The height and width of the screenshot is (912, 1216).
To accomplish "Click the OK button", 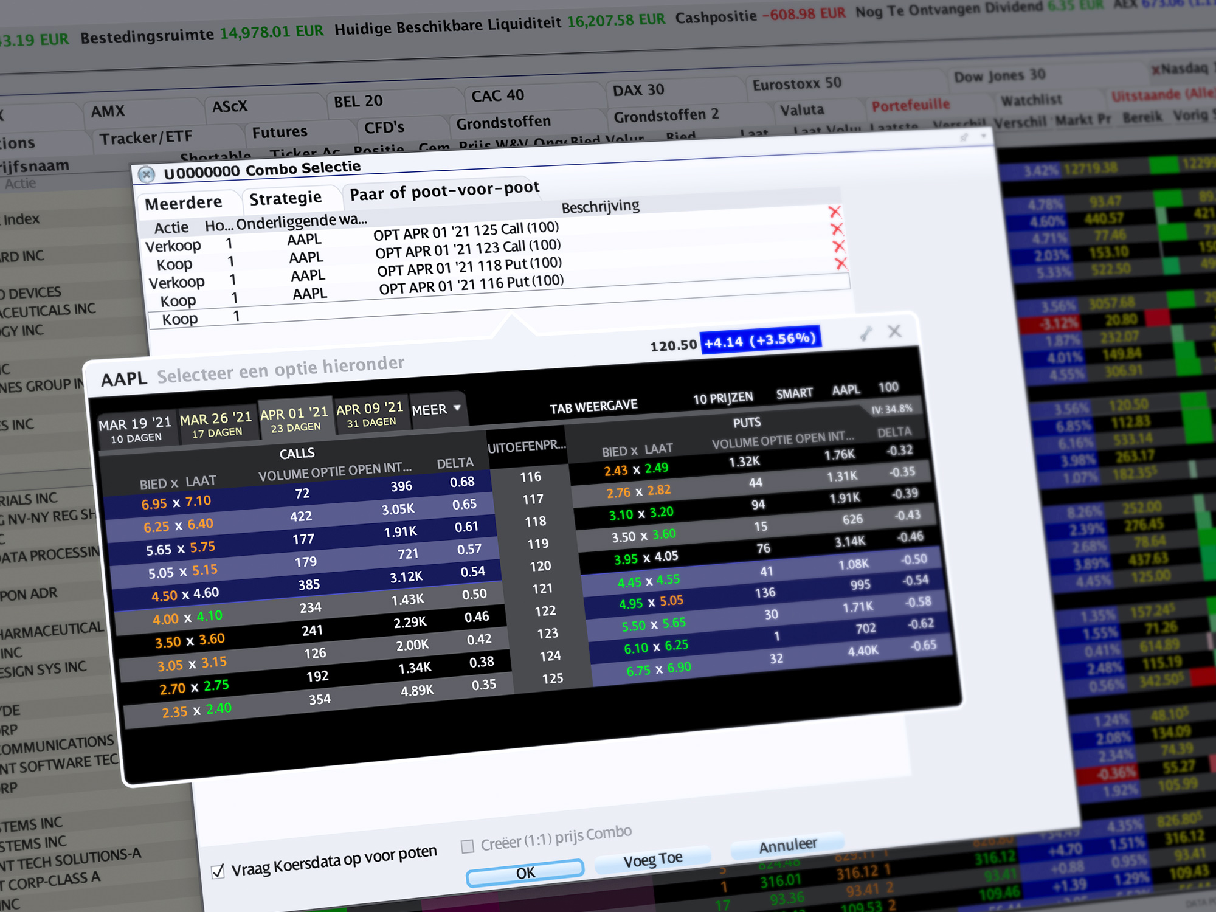I will point(525,873).
